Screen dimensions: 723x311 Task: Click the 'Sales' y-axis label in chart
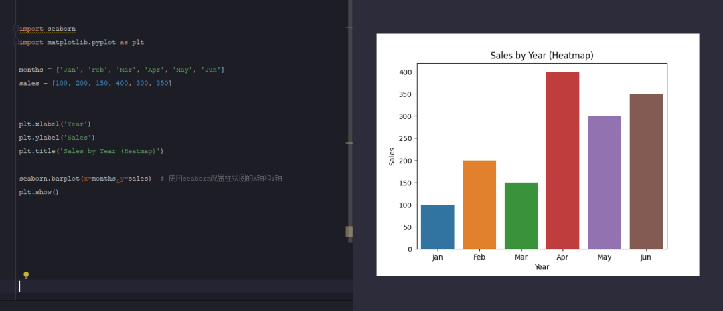coord(392,156)
